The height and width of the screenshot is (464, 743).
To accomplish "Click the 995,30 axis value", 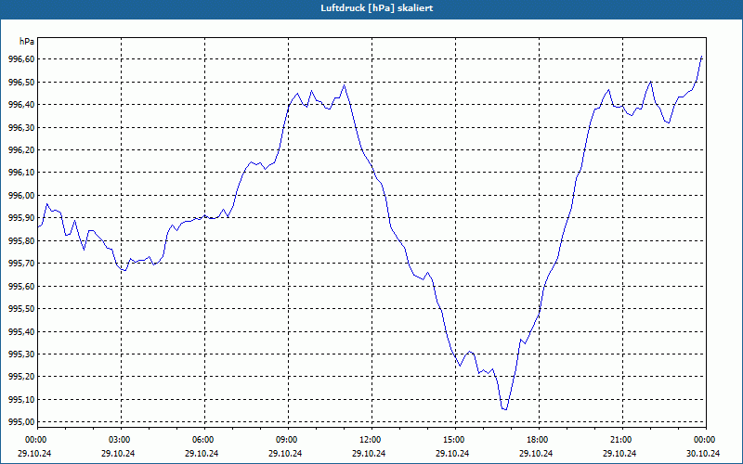I will tap(21, 354).
